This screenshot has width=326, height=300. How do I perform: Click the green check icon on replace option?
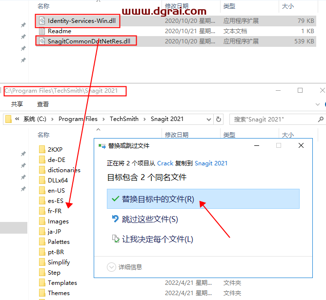point(115,199)
